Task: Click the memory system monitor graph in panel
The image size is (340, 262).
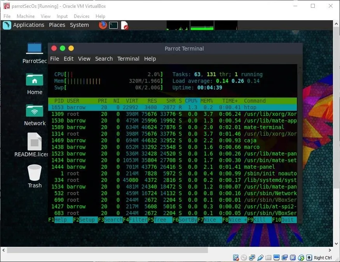Action: (x=202, y=25)
